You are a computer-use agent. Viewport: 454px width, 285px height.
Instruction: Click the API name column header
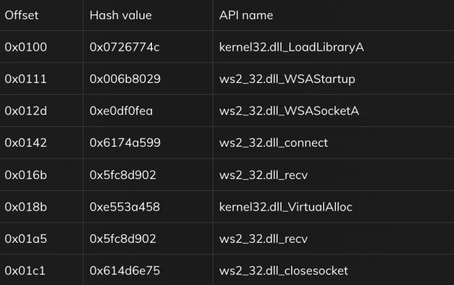(246, 15)
